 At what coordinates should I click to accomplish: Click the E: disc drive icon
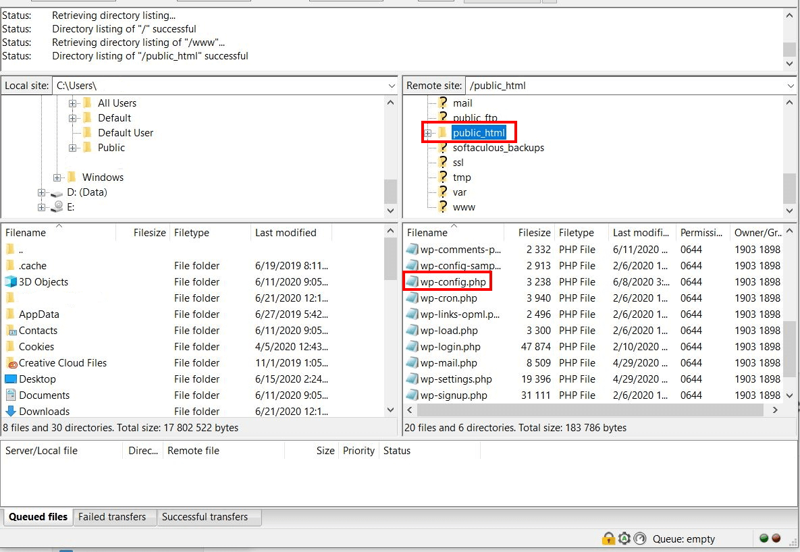57,206
